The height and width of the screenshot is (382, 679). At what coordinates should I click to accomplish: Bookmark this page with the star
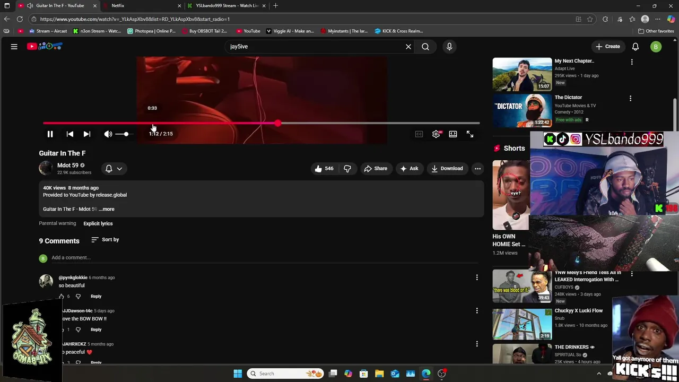tap(590, 19)
